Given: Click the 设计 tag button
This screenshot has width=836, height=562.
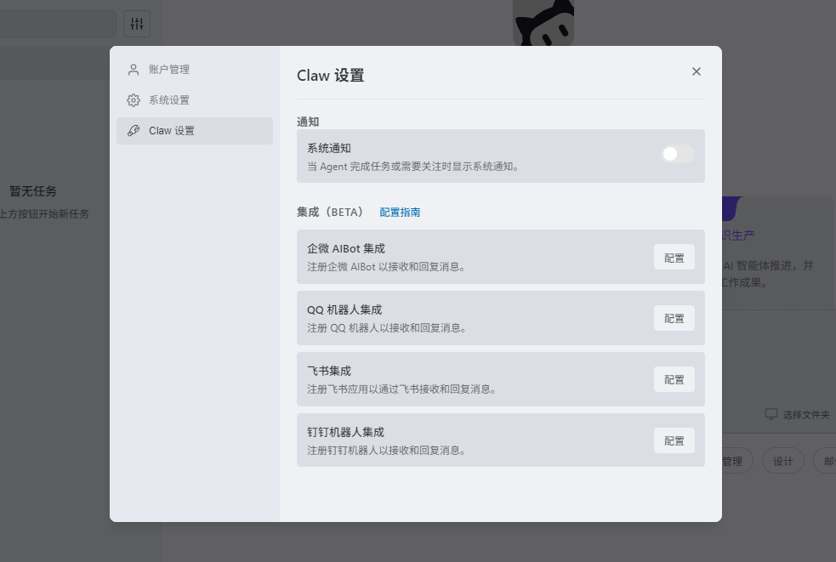Looking at the screenshot, I should 782,461.
